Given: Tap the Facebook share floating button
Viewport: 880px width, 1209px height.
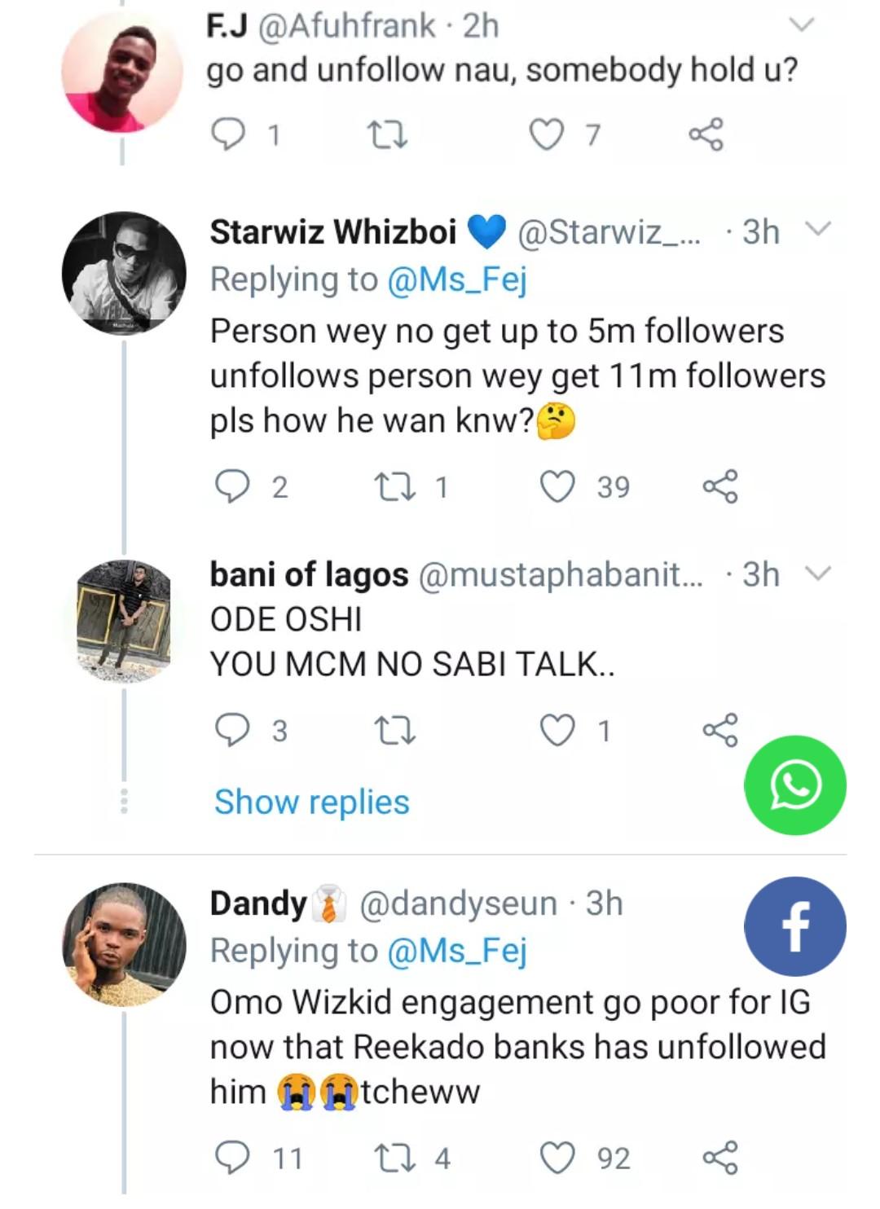Looking at the screenshot, I should point(794,926).
